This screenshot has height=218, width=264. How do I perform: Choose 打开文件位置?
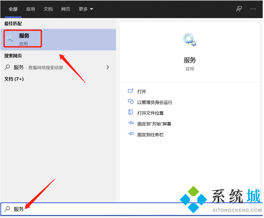(x=150, y=113)
